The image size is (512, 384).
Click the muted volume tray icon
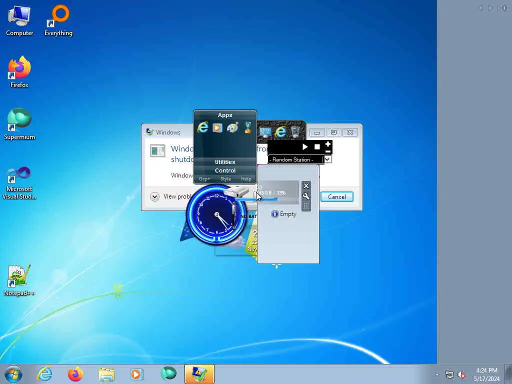(x=461, y=375)
